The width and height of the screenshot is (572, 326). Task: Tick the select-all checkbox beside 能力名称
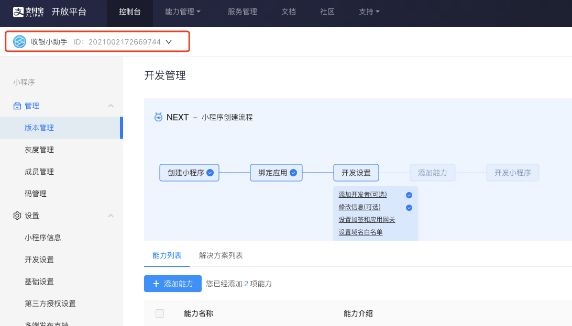click(x=160, y=313)
